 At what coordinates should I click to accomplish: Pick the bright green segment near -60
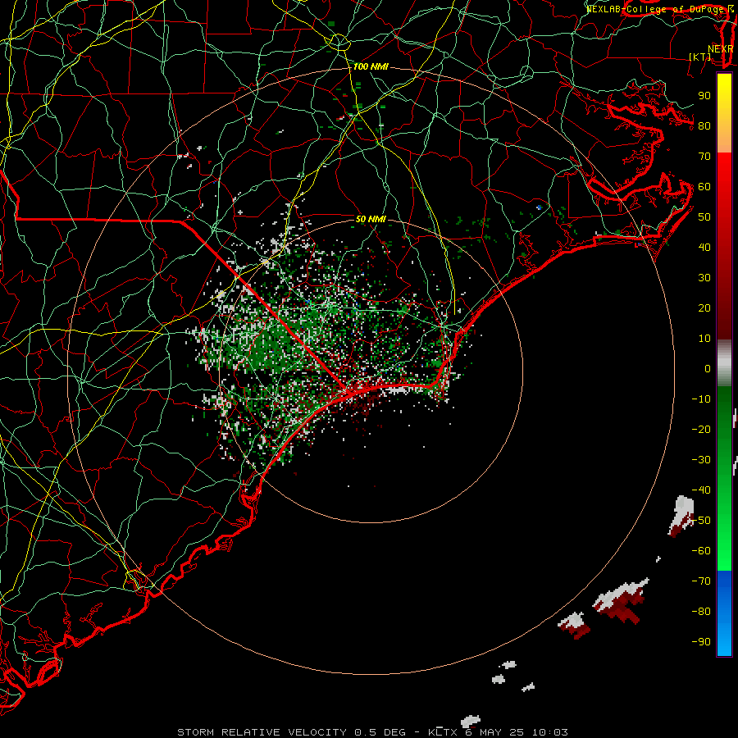pyautogui.click(x=724, y=551)
